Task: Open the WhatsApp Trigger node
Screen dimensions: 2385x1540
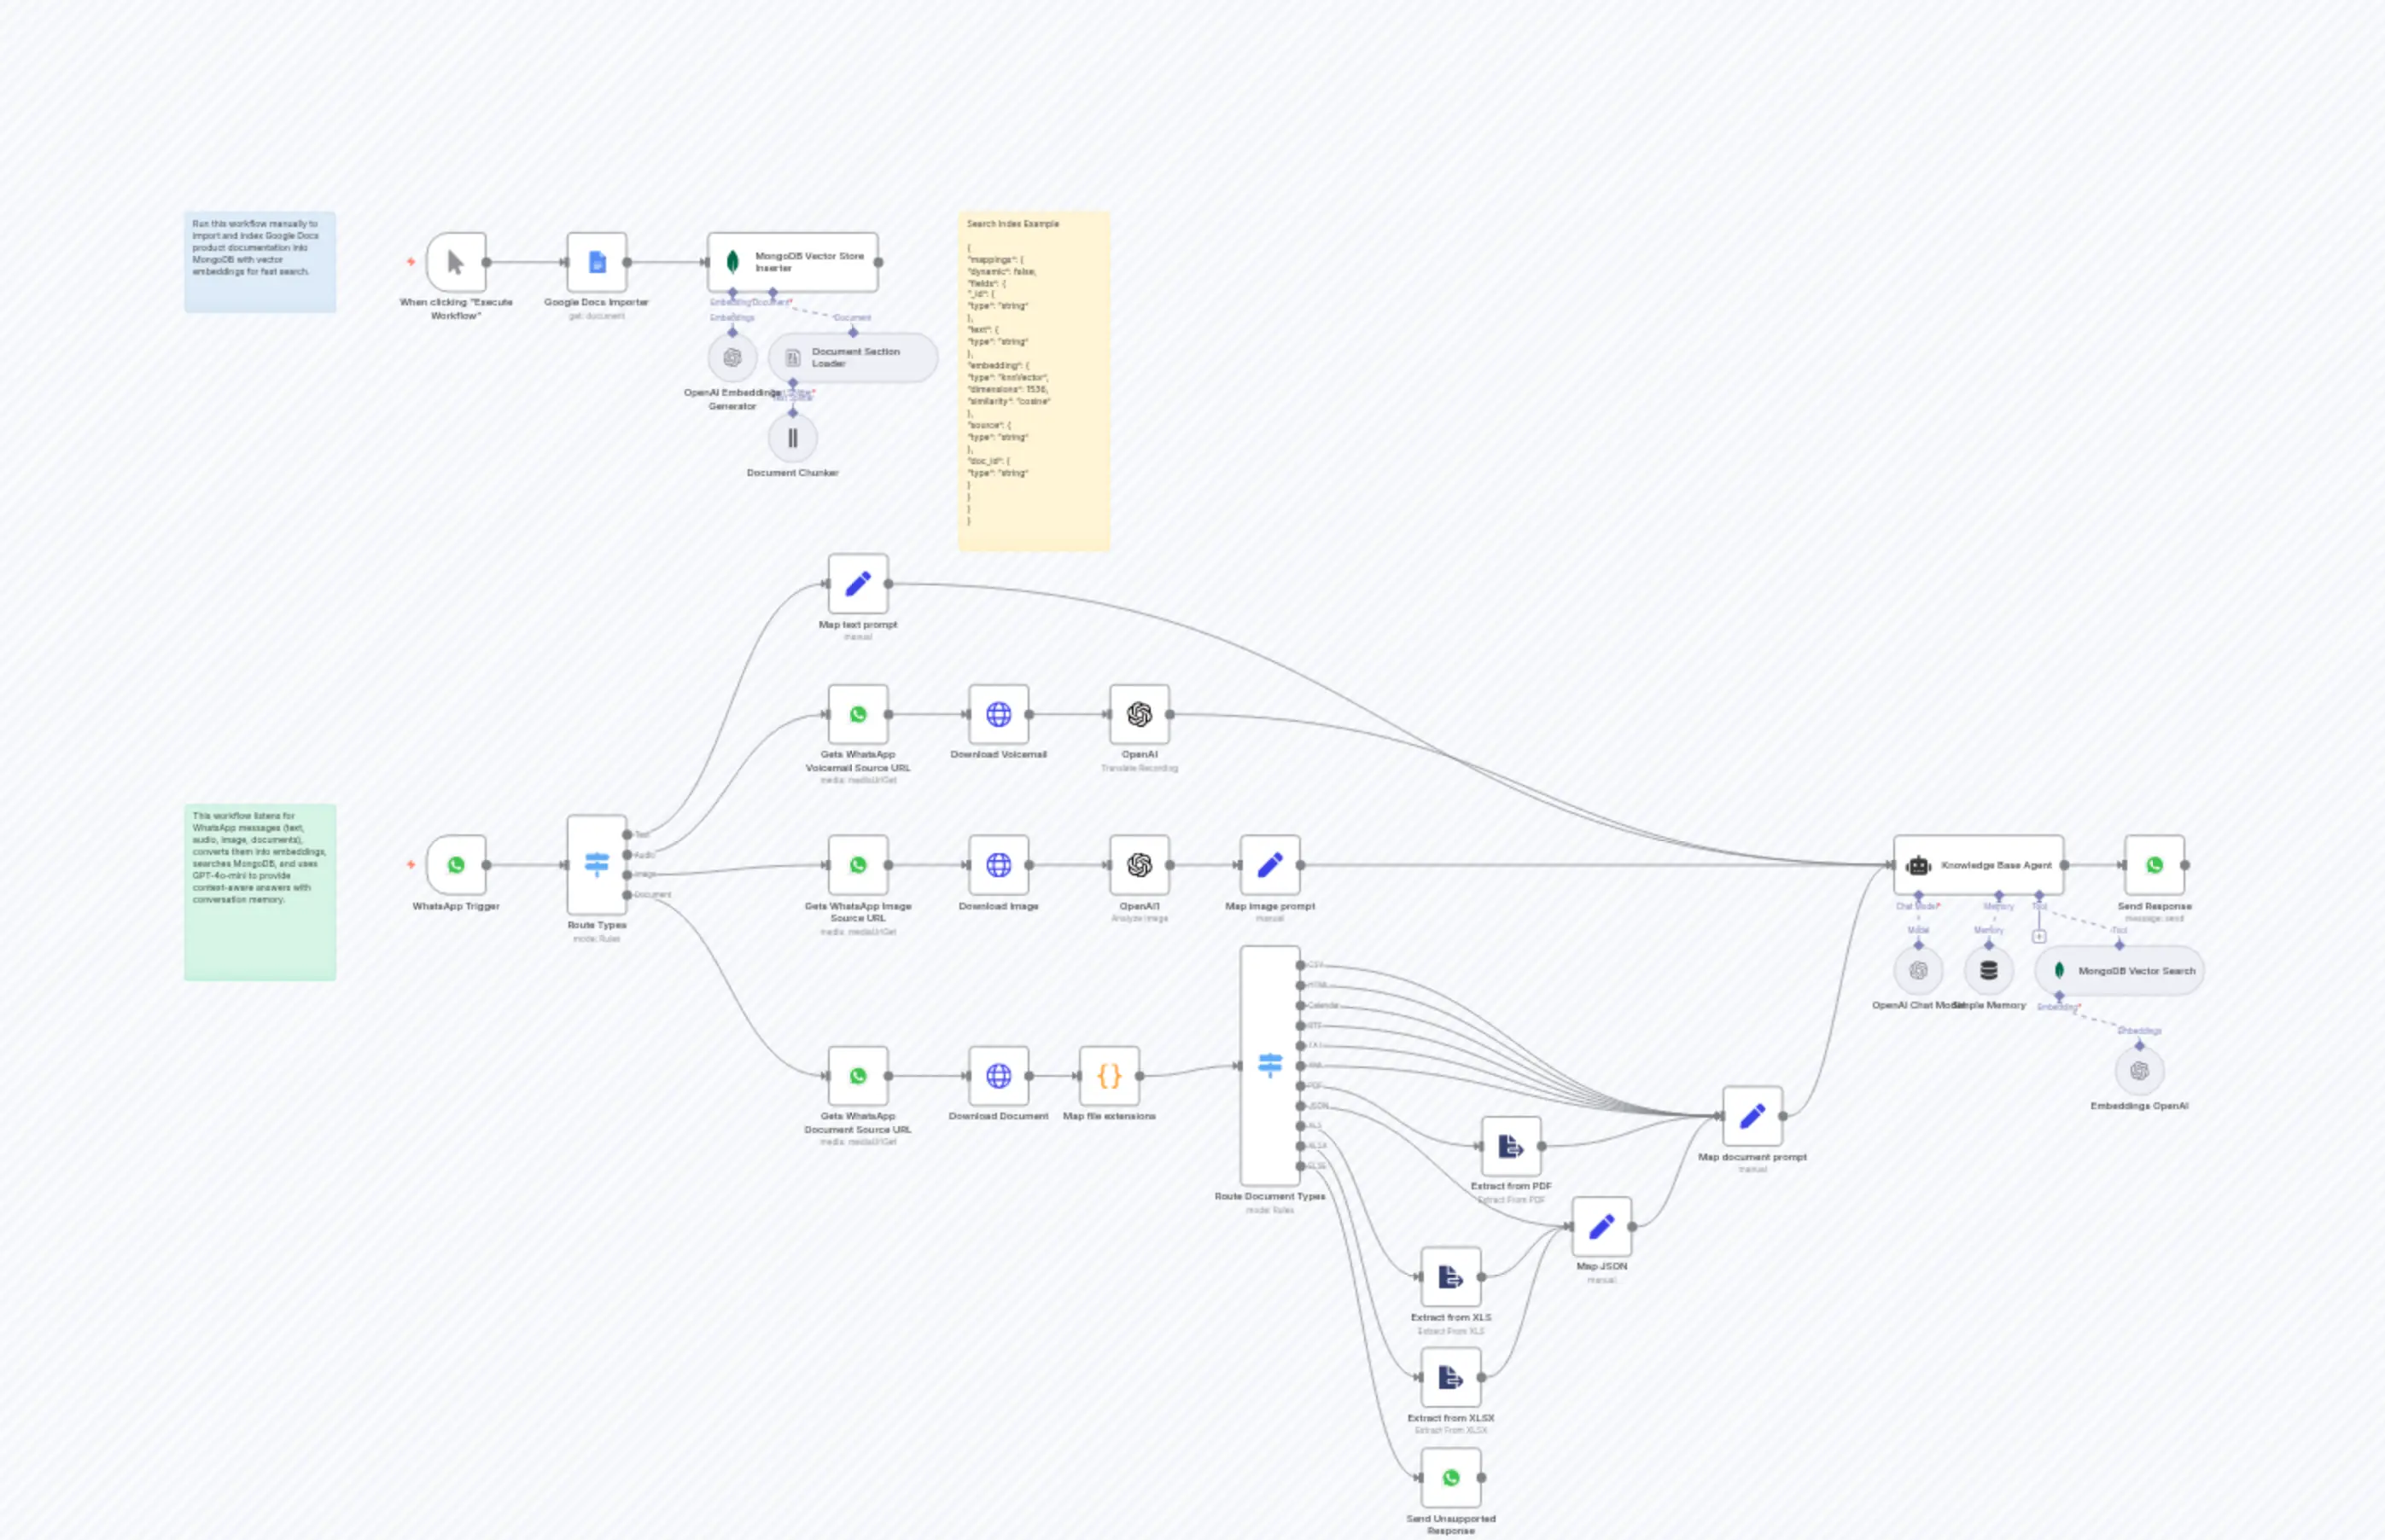Action: point(456,866)
